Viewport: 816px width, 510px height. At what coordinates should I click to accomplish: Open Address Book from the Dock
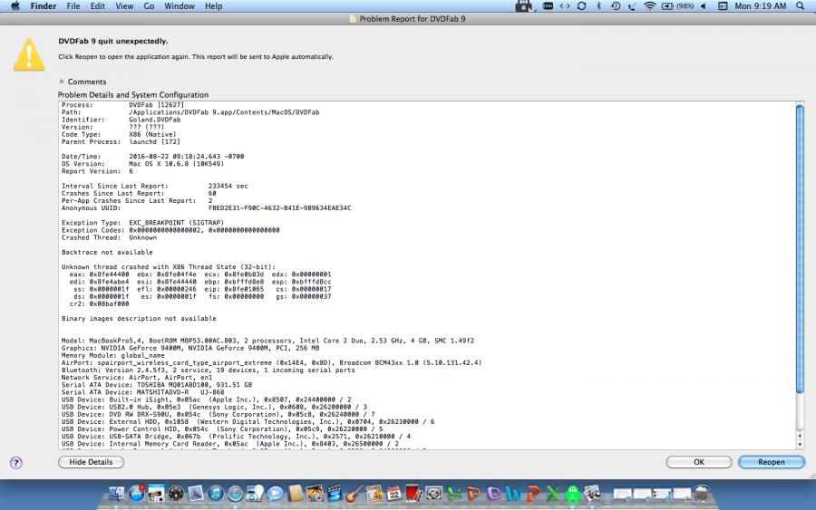click(x=295, y=494)
